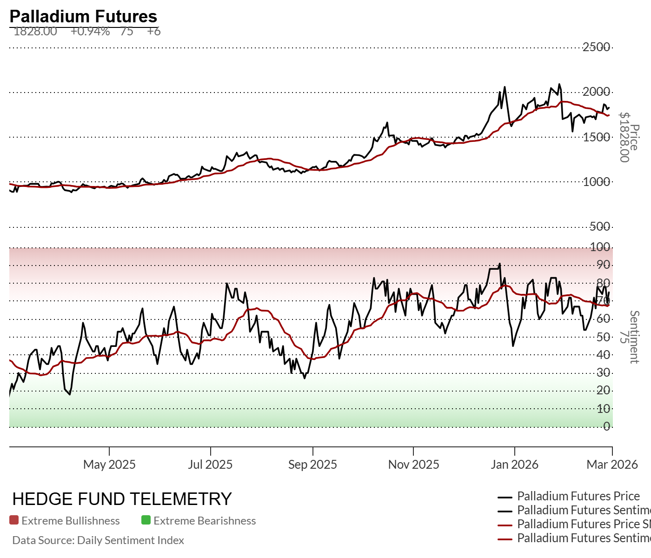Open the HEDGE FUND TELEMETRY branding text

[x=122, y=499]
